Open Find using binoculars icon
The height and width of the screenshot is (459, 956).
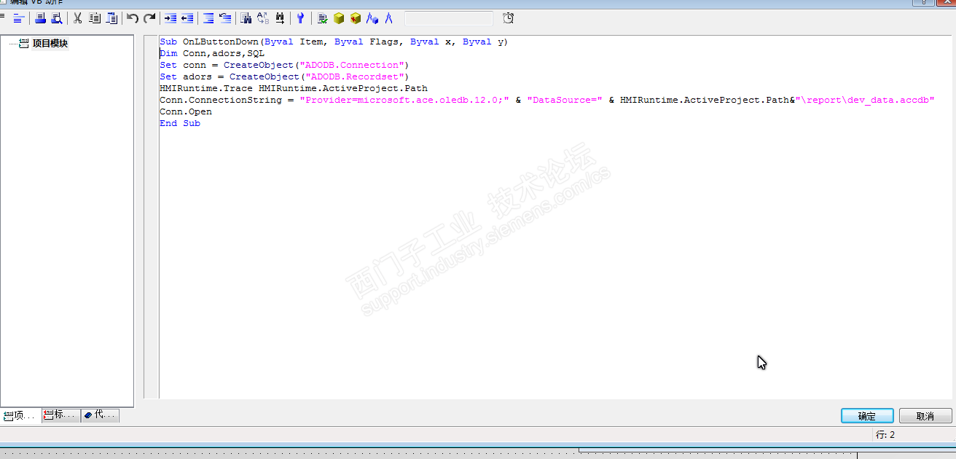pos(246,18)
